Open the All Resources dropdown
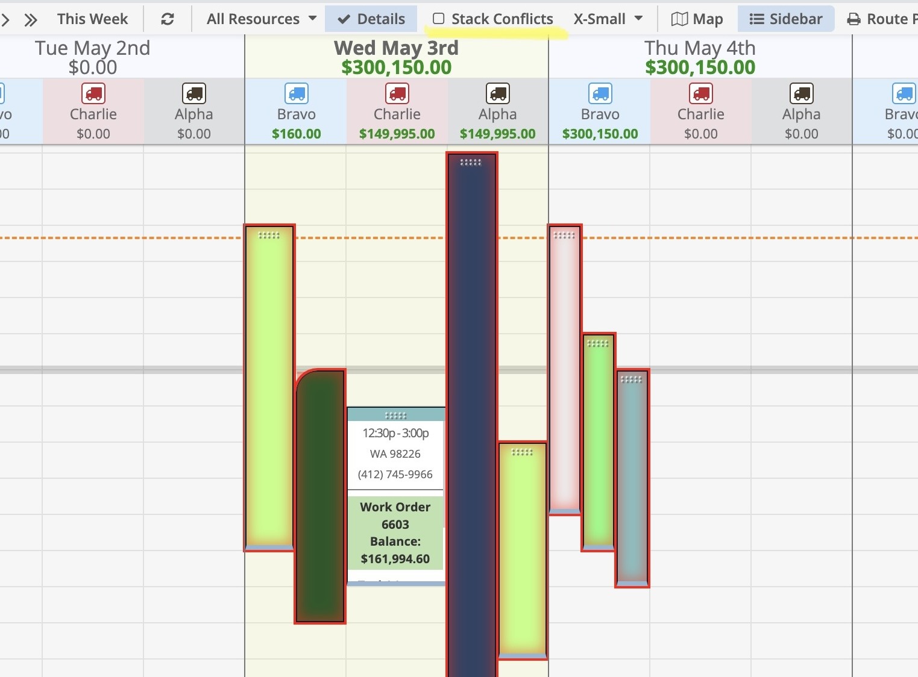 pos(261,19)
